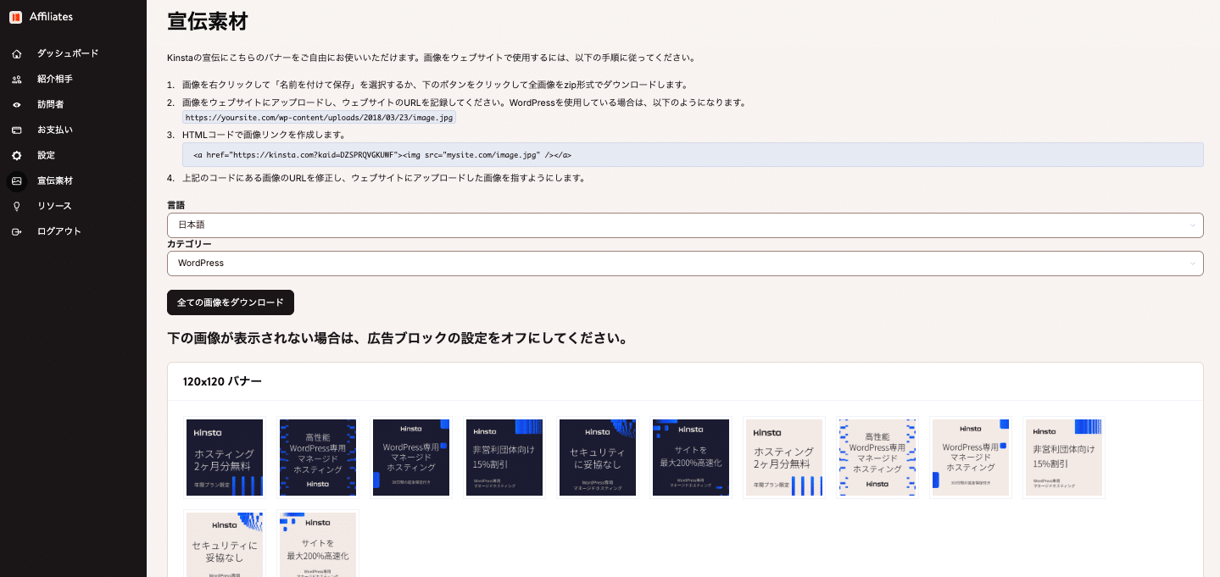
Task: Select light セキュリティに妥協なし banner
Action: click(225, 544)
